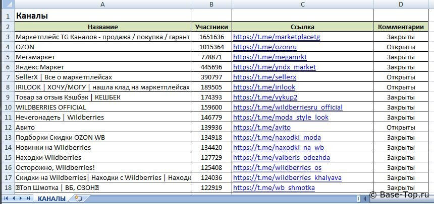Viewport: 434px width, 204px height.
Task: Select the Участники header cell
Action: pyautogui.click(x=211, y=27)
